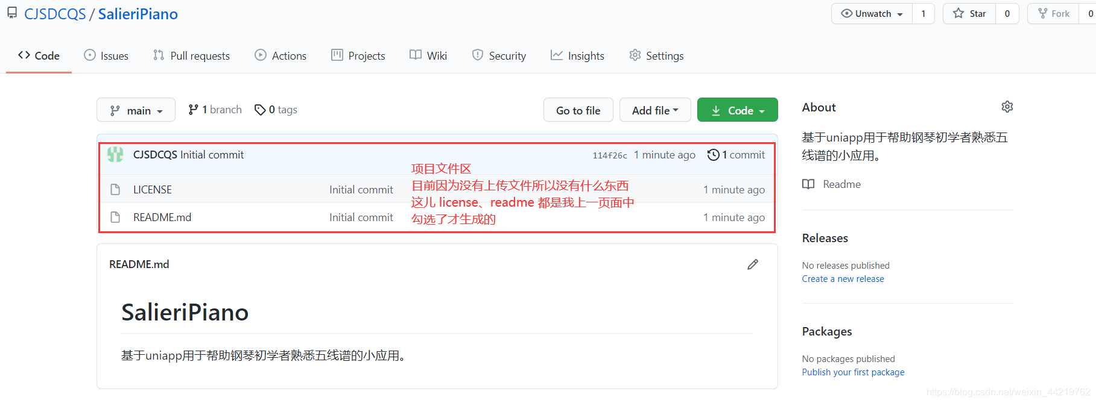View the 1 branch link
The height and width of the screenshot is (403, 1096).
coord(215,110)
